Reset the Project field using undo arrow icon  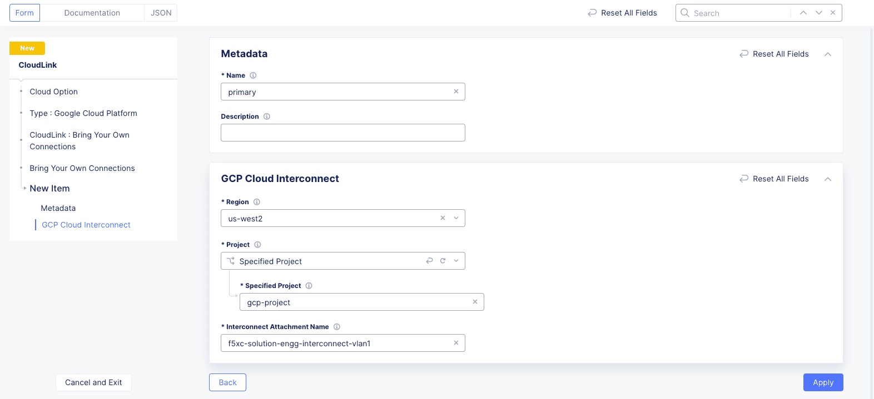429,261
